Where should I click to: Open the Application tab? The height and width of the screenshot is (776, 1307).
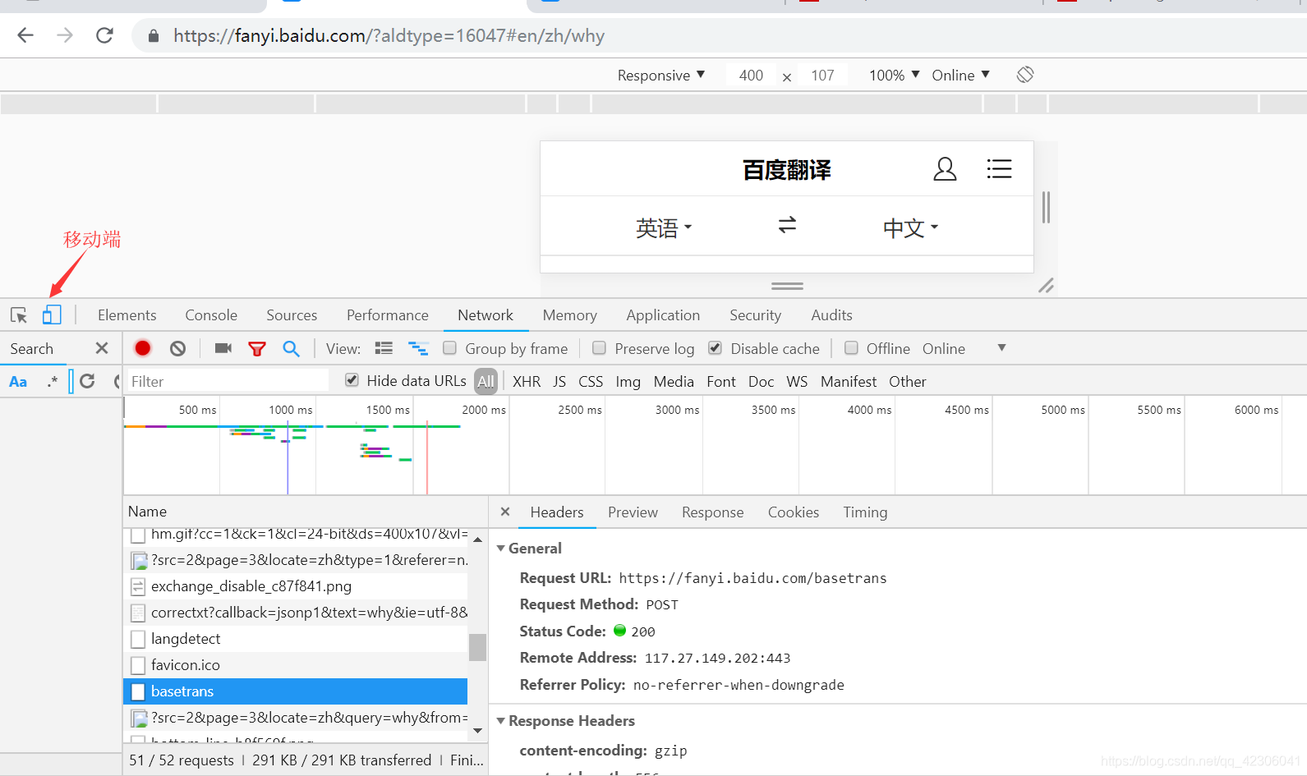663,315
